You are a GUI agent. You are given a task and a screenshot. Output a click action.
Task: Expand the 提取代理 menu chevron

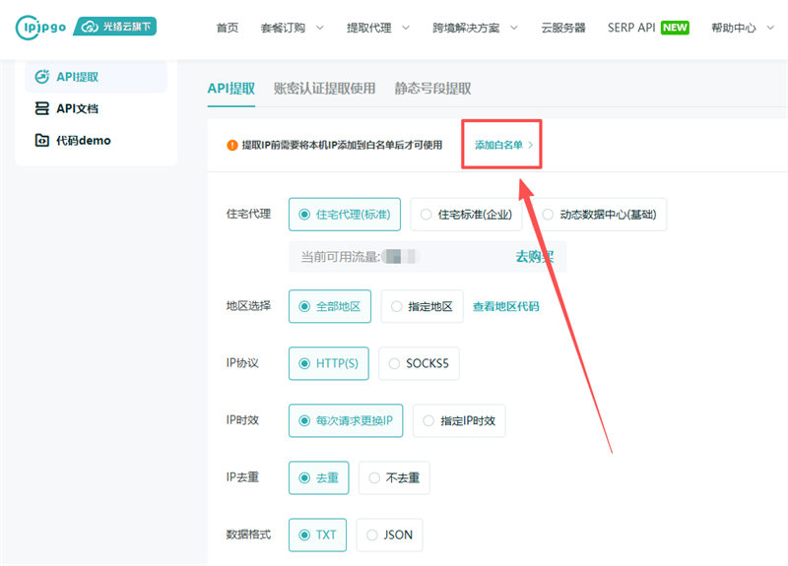[x=406, y=28]
